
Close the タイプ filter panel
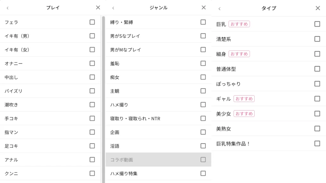(x=318, y=8)
